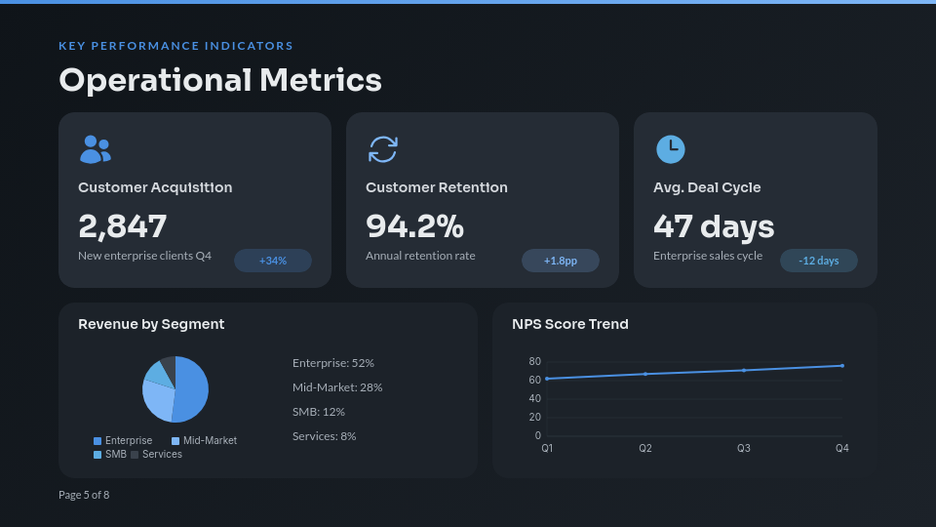
Task: Select the Services legend entry
Action: coord(156,455)
